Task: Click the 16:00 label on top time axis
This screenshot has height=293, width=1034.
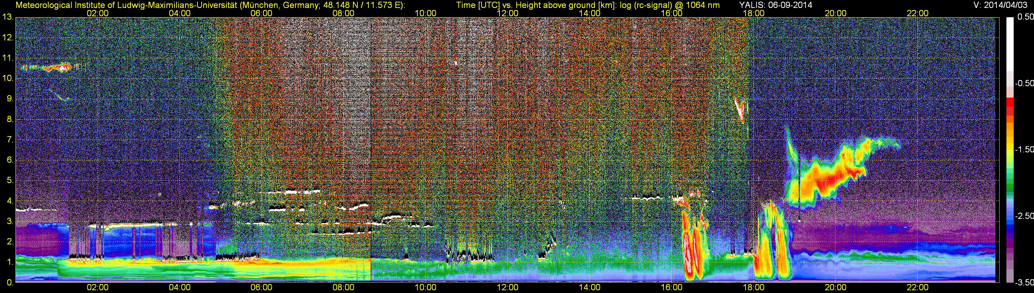Action: (x=671, y=13)
